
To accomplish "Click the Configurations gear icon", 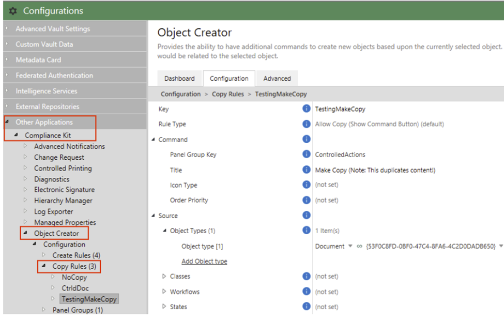I will (x=12, y=11).
